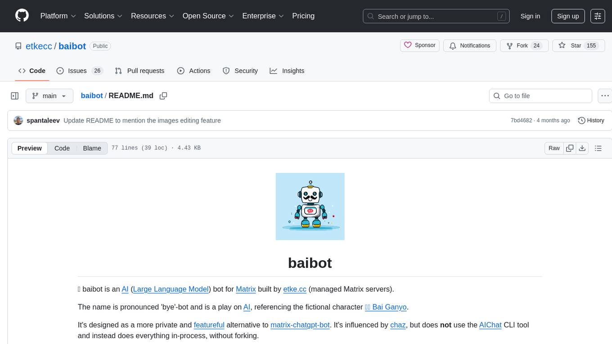This screenshot has width=612, height=344.
Task: Open the Large Language Model link
Action: (x=171, y=289)
